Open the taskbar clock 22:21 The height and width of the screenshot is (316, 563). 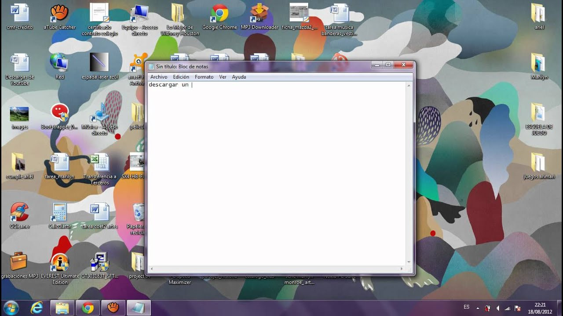(541, 308)
